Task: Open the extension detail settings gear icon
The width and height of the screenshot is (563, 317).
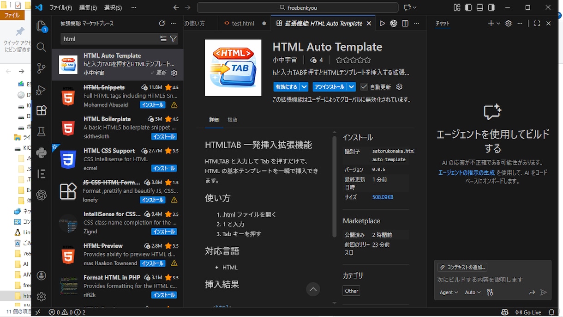Action: point(400,87)
